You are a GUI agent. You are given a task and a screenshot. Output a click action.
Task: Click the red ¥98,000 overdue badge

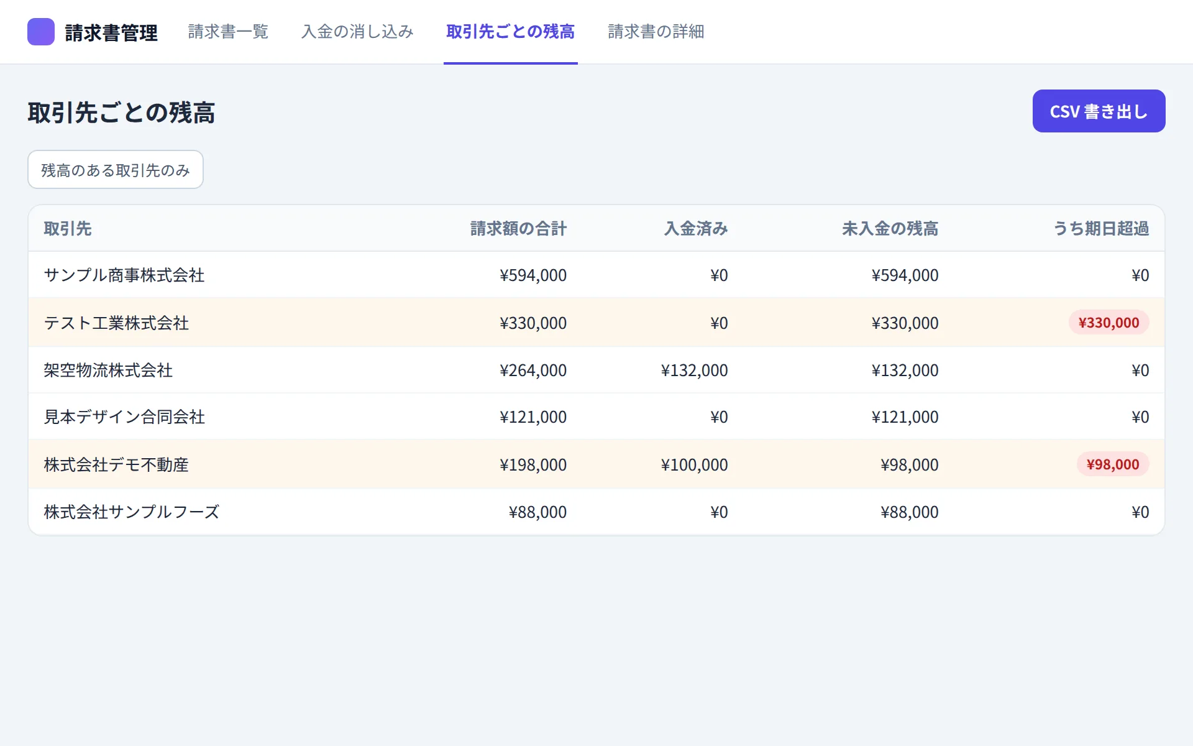coord(1113,464)
